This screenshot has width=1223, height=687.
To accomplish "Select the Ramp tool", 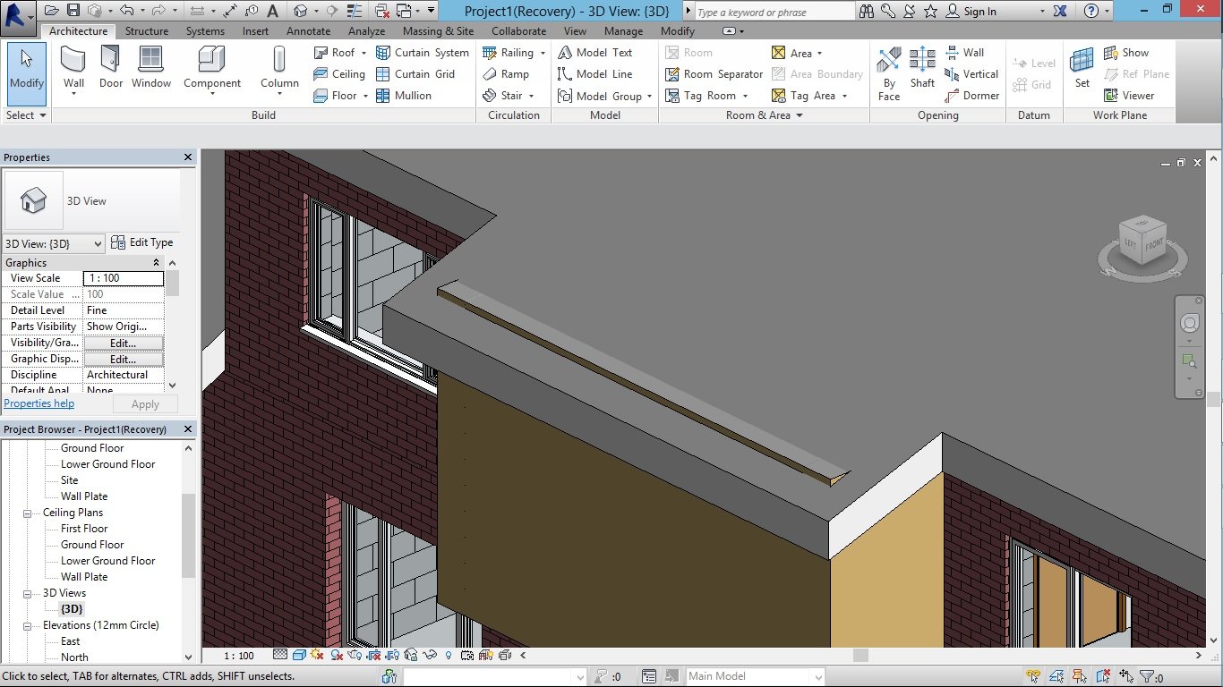I will pyautogui.click(x=506, y=74).
